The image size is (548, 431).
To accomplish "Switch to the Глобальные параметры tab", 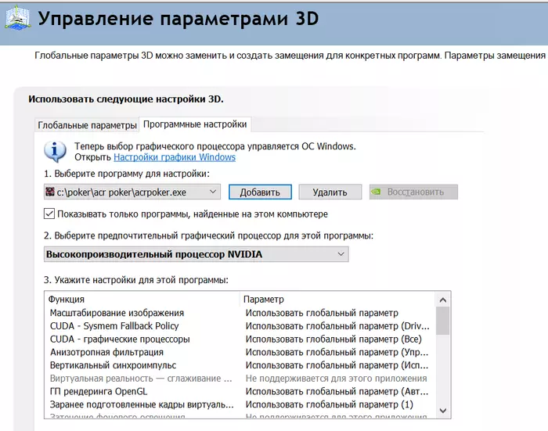I will point(87,125).
